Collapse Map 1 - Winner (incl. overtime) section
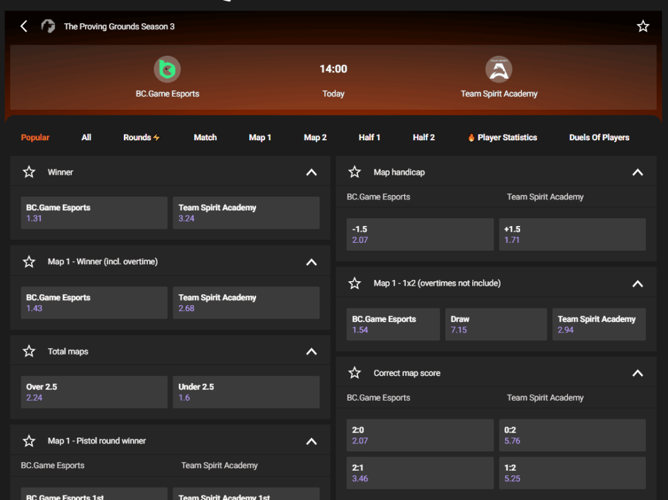668x500 pixels. coord(311,262)
